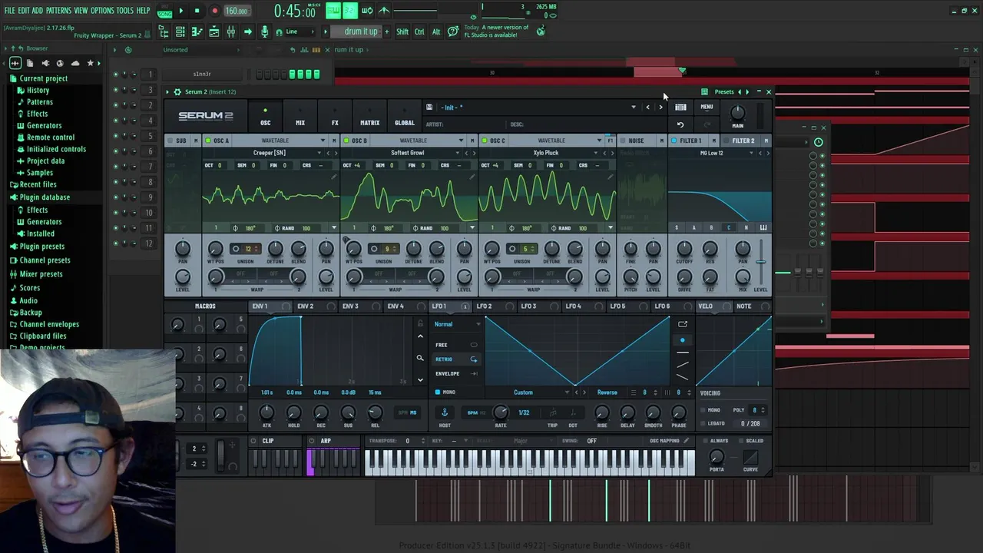Enable the LFO MONO checkbox
This screenshot has width=983, height=553.
438,392
